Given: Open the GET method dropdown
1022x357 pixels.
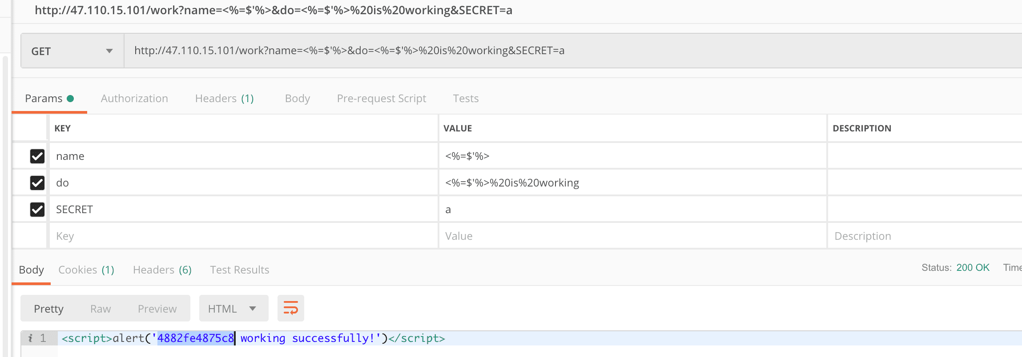Looking at the screenshot, I should coord(72,51).
